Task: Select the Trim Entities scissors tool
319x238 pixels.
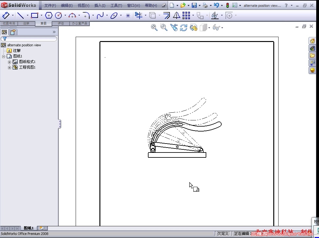Action: (x=139, y=15)
